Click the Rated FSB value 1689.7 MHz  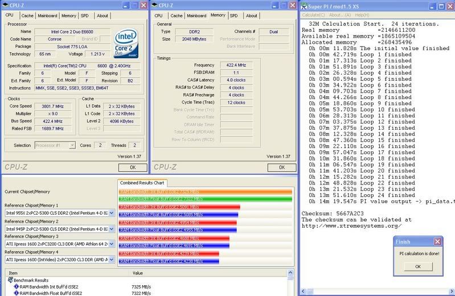[x=52, y=128]
